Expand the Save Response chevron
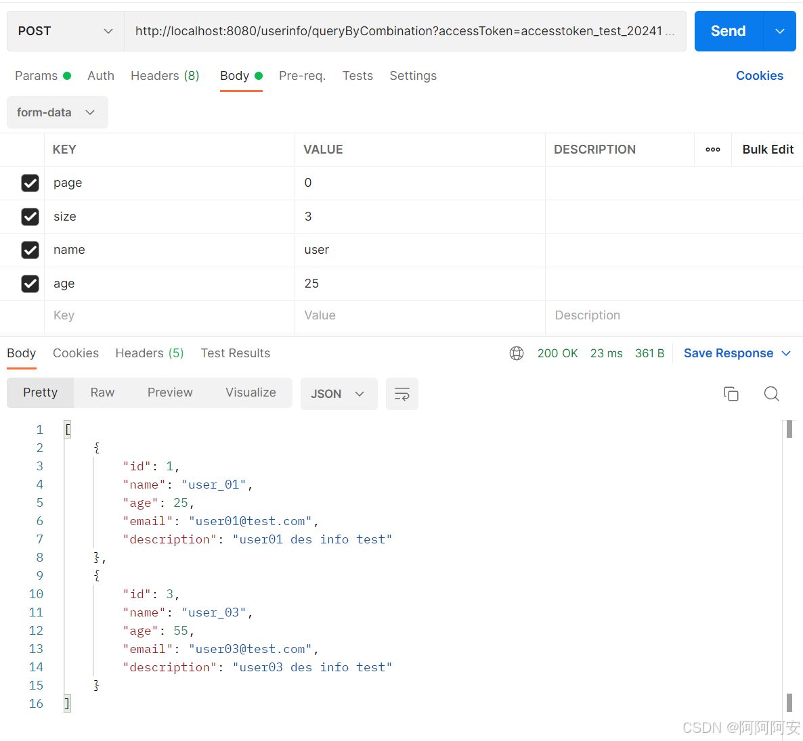This screenshot has width=803, height=741. pos(786,353)
